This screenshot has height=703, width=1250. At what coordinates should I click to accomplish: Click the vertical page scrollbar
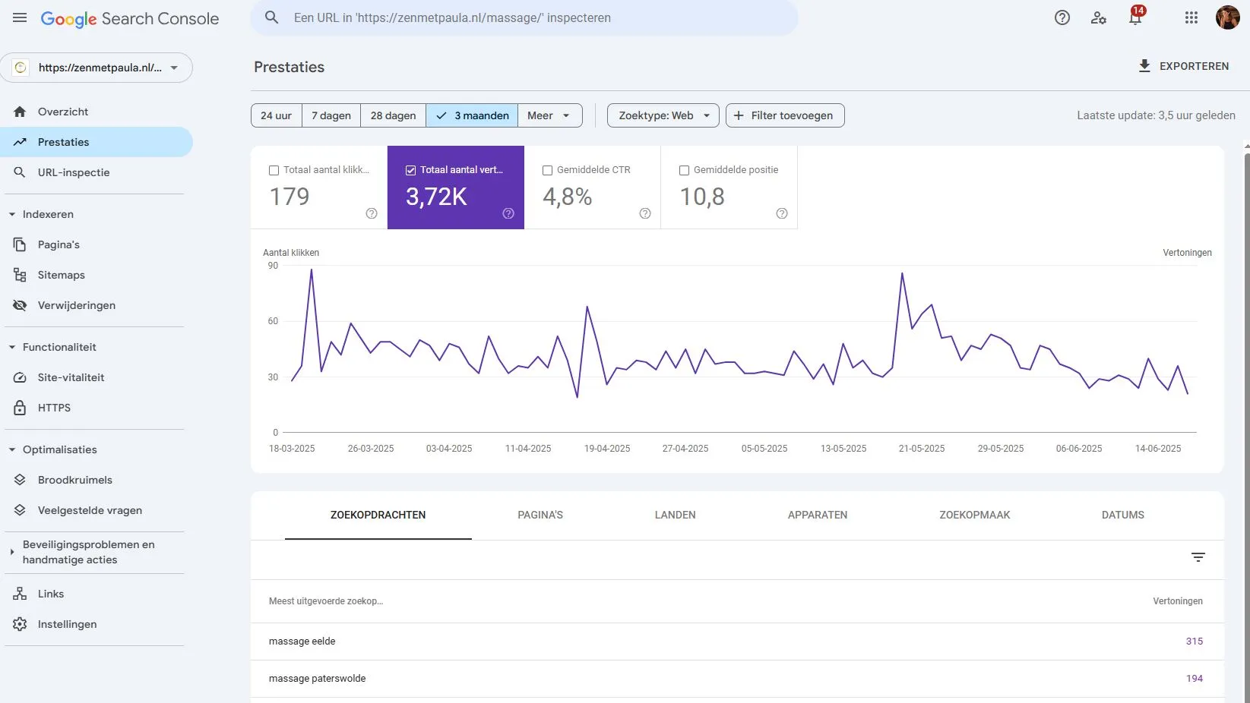click(1246, 425)
